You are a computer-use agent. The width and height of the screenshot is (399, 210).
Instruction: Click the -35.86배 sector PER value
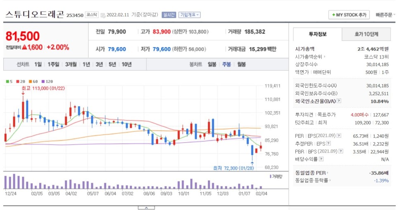click(379, 173)
